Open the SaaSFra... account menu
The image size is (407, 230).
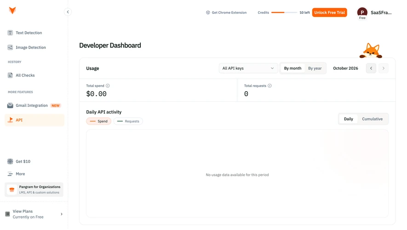381,12
